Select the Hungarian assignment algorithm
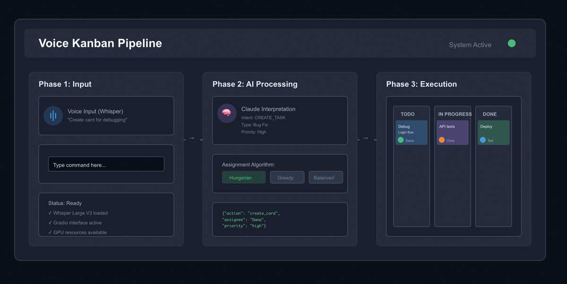The width and height of the screenshot is (567, 284). tap(243, 177)
